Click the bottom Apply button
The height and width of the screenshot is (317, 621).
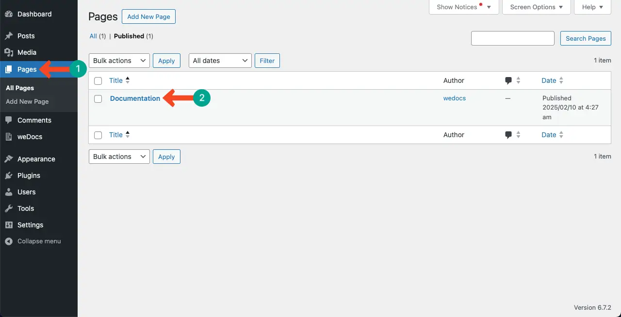166,157
